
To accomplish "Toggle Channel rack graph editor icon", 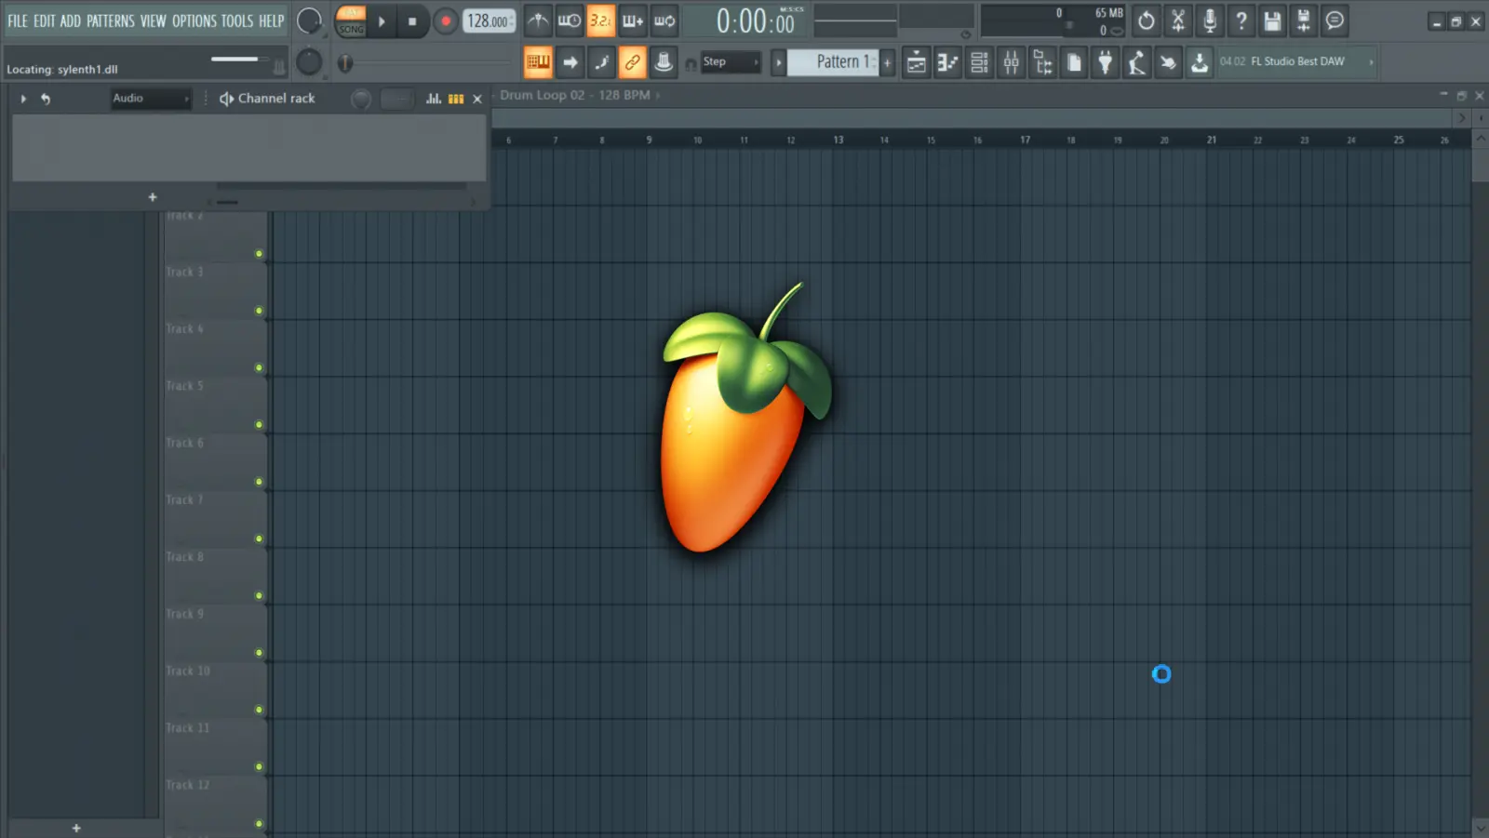I will coord(434,99).
